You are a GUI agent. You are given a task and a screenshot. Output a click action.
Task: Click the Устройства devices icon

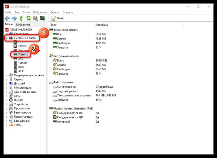(11, 104)
